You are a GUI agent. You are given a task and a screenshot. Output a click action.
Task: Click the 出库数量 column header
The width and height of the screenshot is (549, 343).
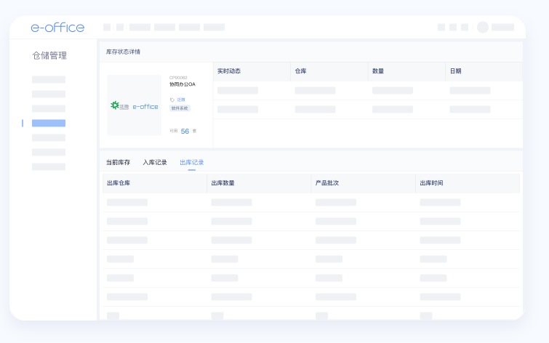(x=223, y=183)
